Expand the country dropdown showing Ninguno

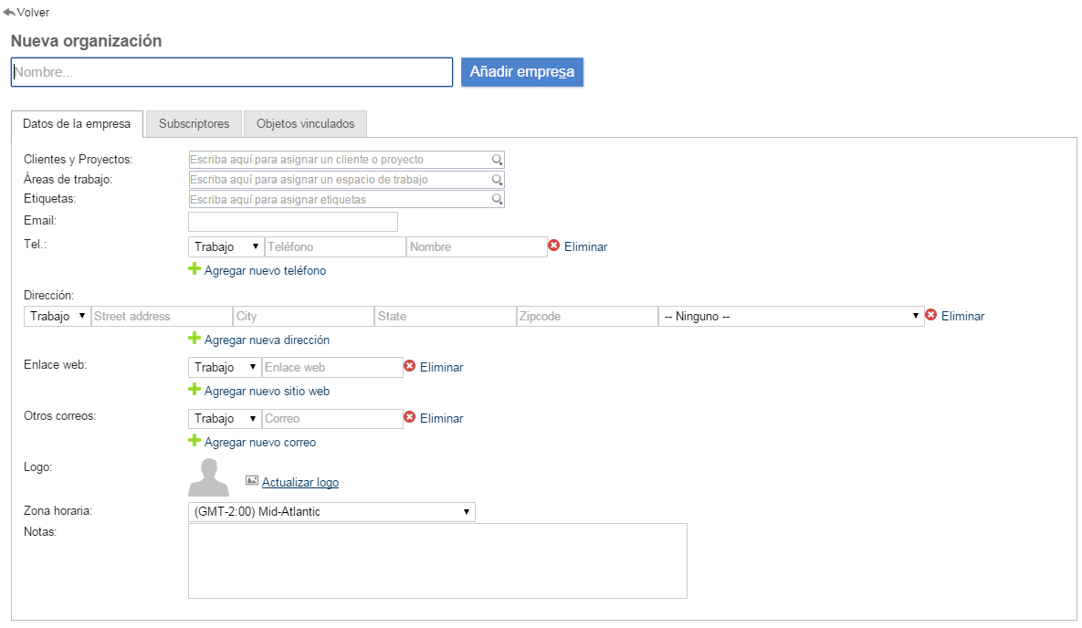coord(791,316)
